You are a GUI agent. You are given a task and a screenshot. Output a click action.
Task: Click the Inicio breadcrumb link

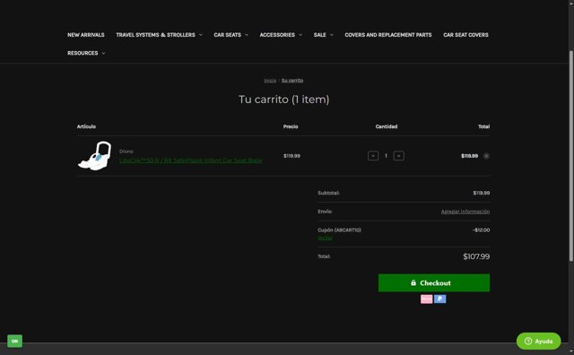point(270,81)
